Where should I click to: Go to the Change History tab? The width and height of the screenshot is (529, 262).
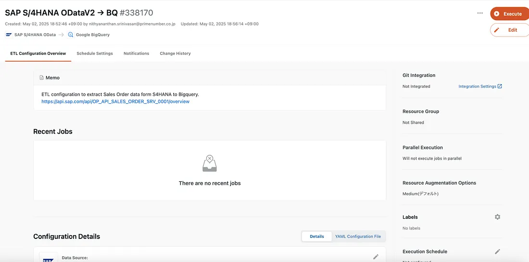(x=175, y=53)
